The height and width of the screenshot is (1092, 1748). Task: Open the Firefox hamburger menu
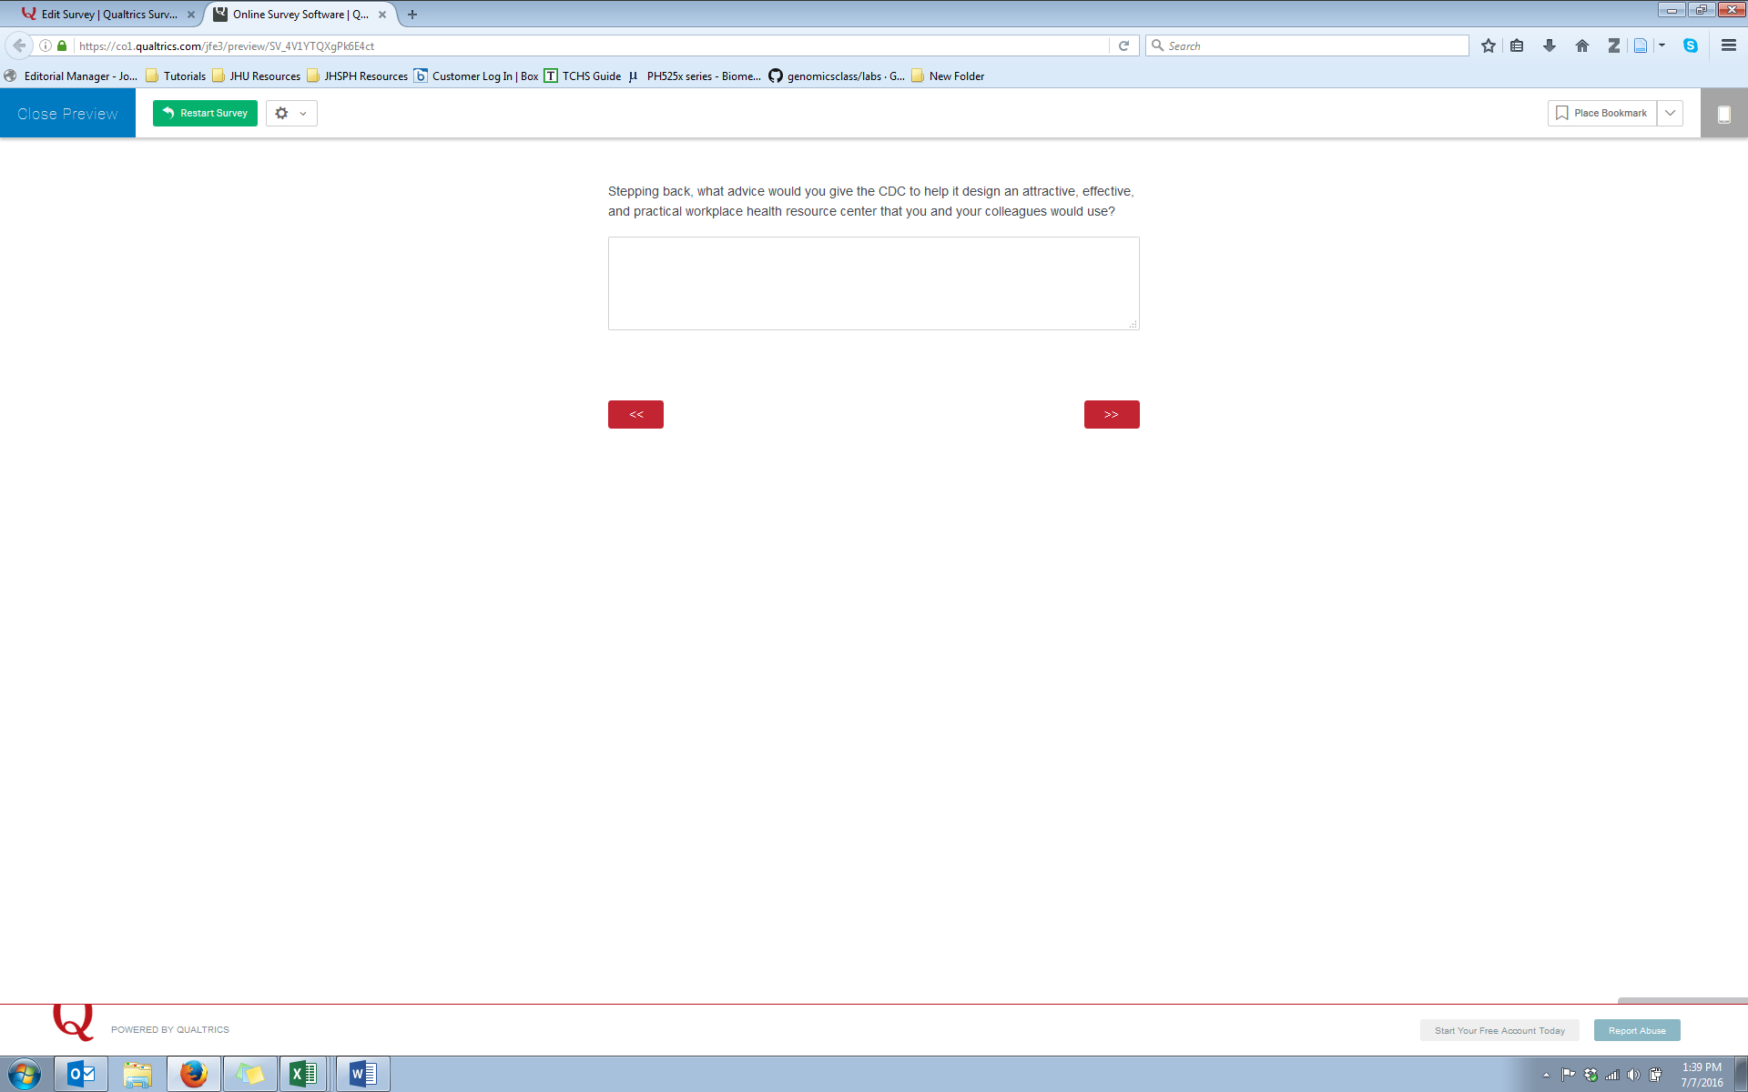[x=1728, y=45]
